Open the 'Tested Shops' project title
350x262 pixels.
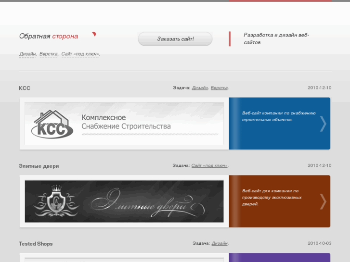[36, 244]
